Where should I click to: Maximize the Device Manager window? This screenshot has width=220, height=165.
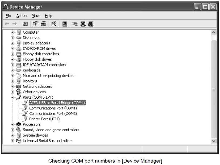click(x=205, y=7)
